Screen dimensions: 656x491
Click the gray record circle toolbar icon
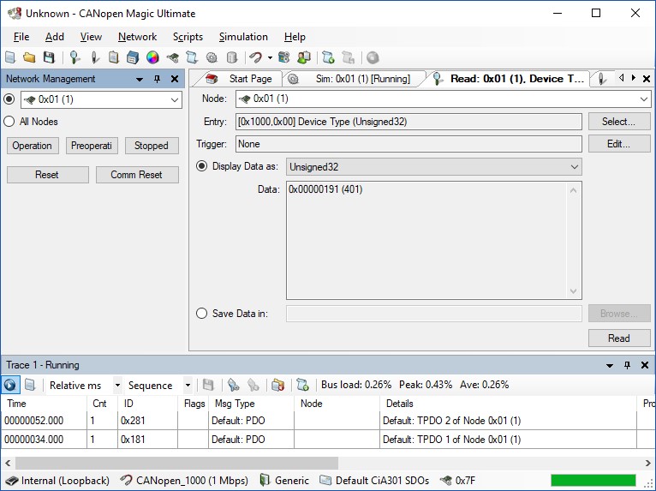(373, 57)
